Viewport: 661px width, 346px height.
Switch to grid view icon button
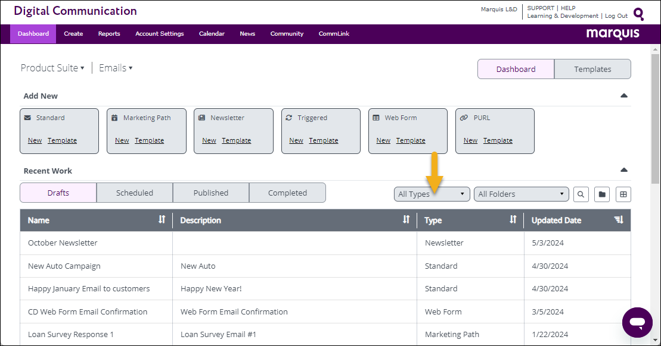[623, 194]
